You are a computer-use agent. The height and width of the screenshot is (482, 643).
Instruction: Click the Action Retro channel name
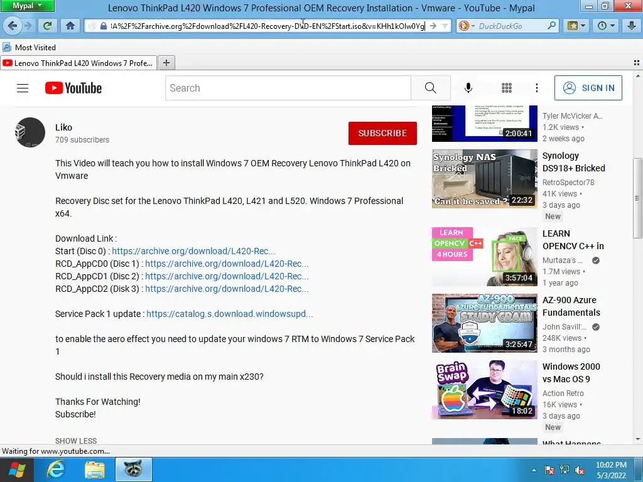563,393
